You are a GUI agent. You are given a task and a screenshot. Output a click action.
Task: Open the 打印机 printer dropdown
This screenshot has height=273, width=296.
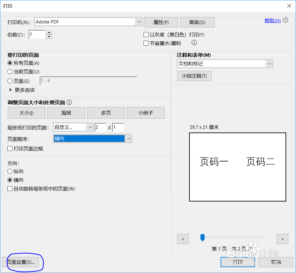click(x=139, y=22)
